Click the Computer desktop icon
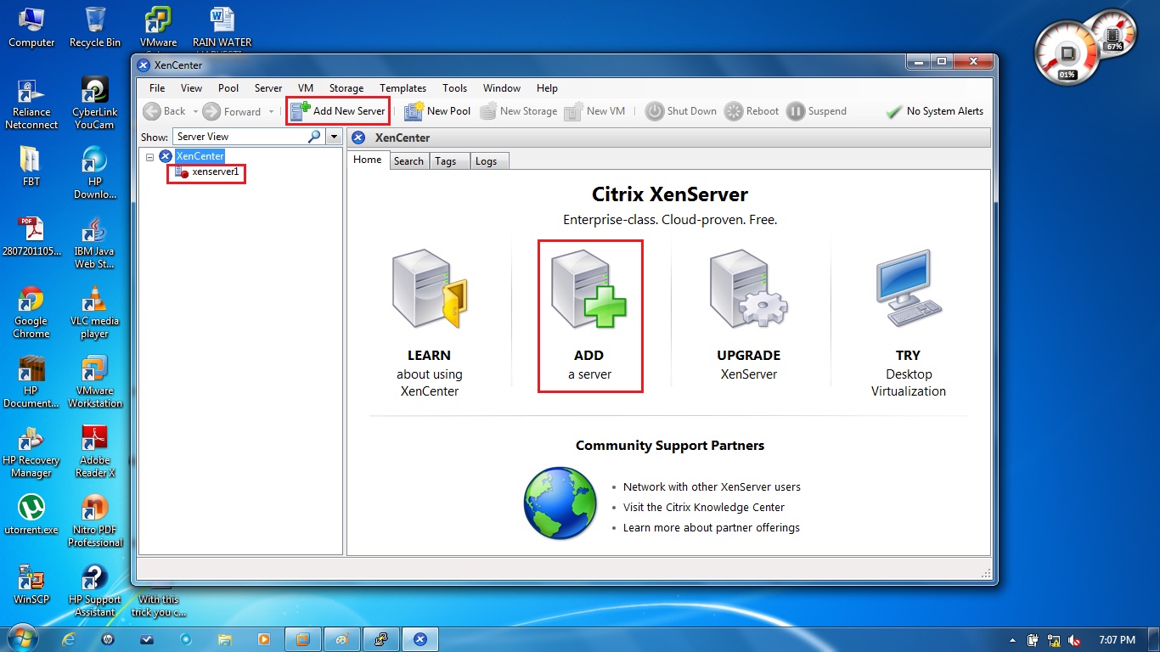The width and height of the screenshot is (1160, 652). point(31,27)
